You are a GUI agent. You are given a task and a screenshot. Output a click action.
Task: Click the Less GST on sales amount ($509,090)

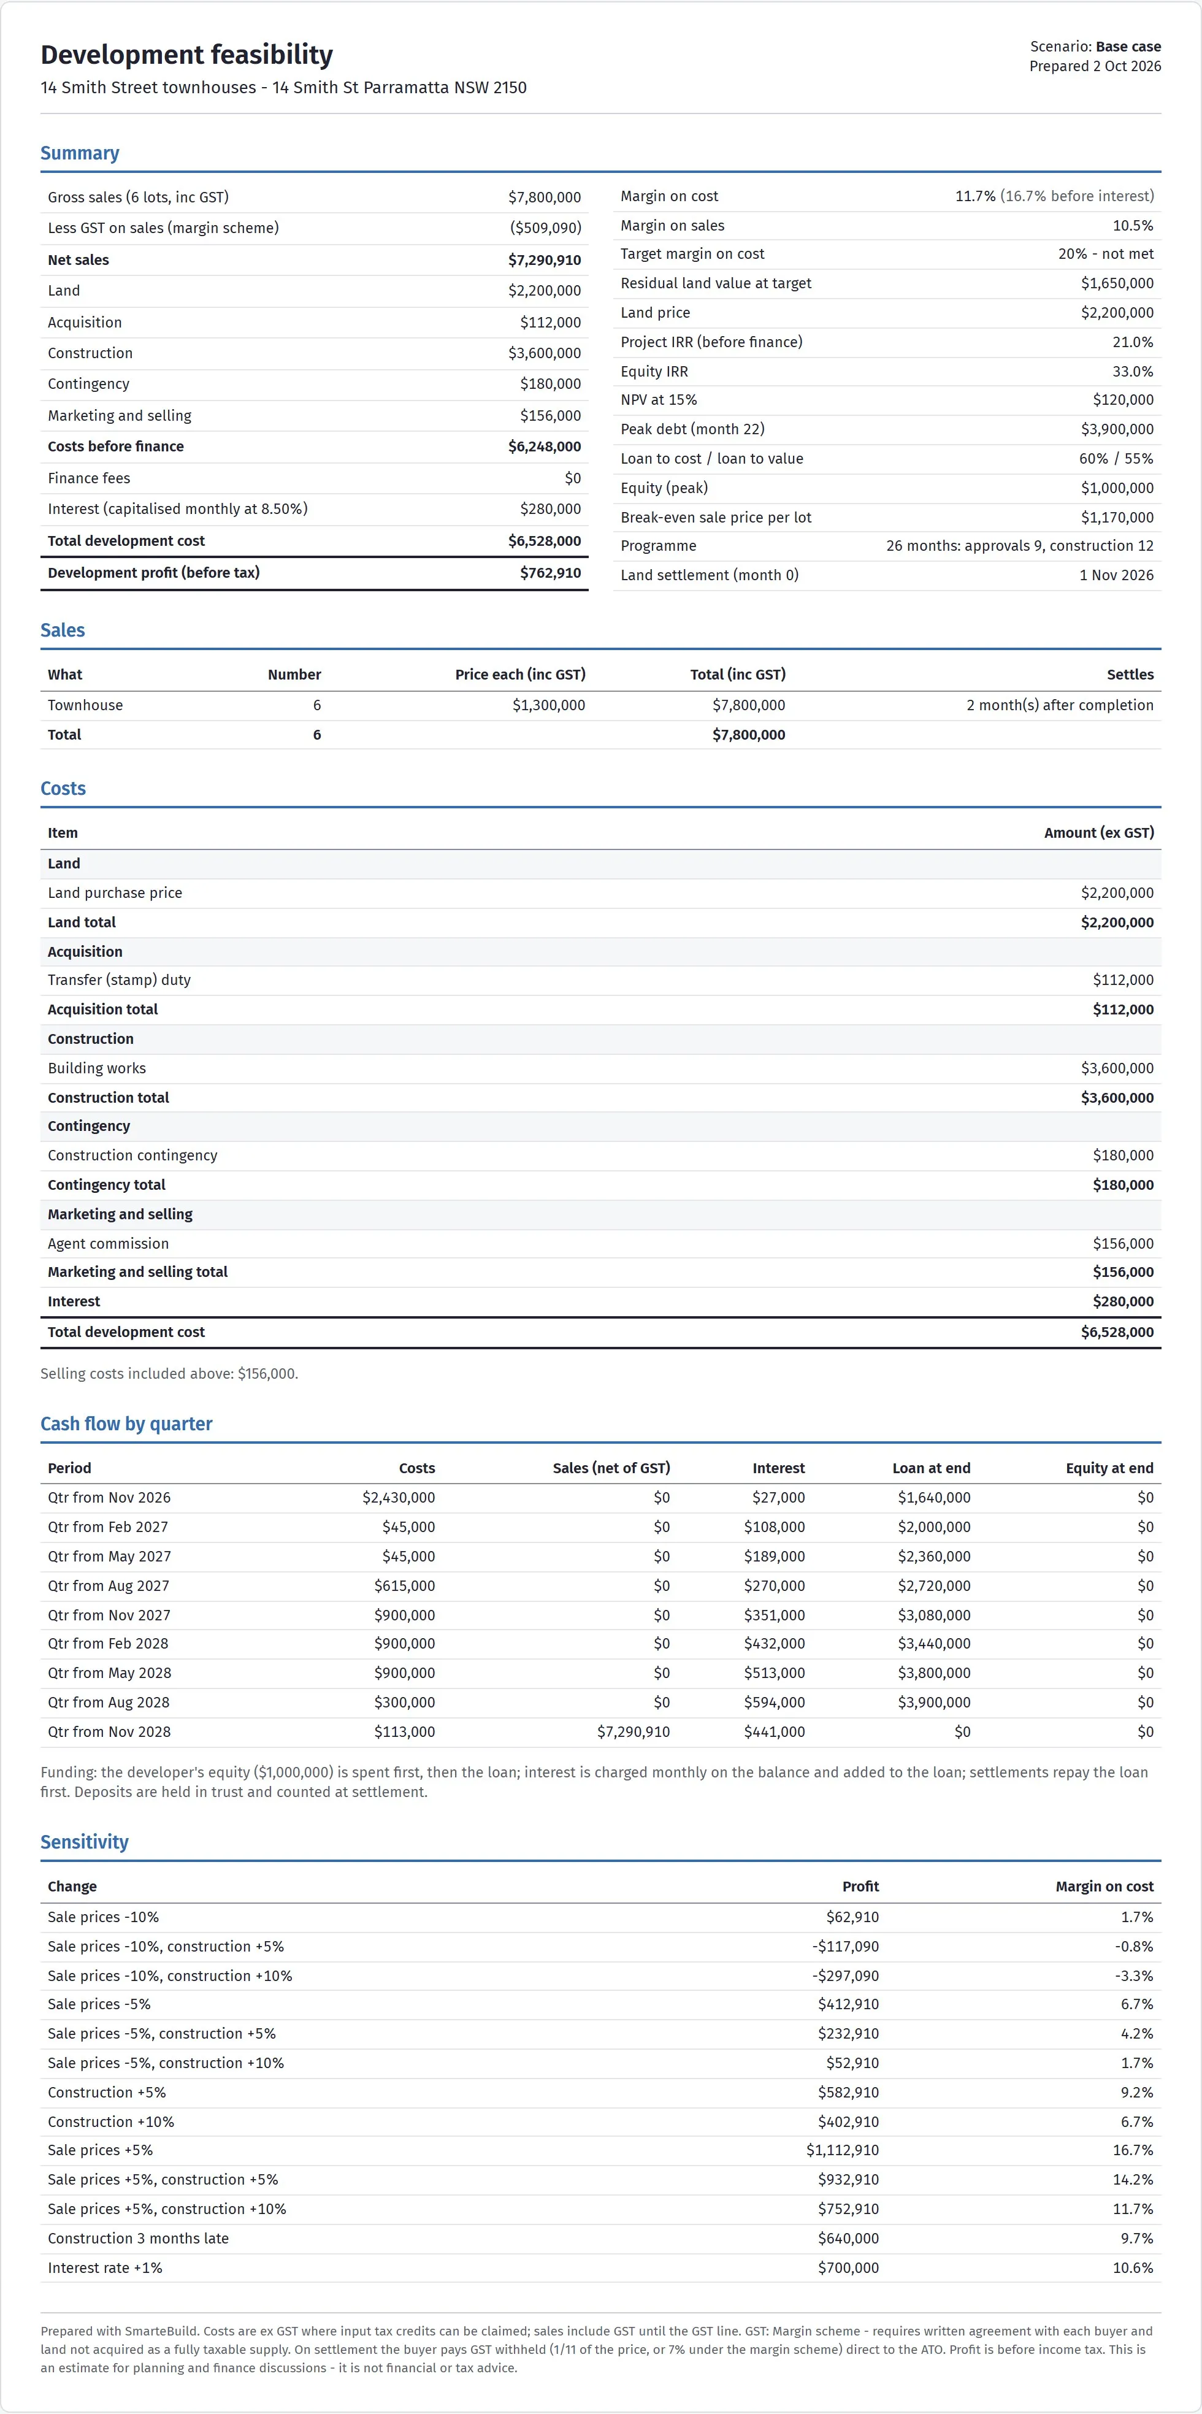click(x=545, y=228)
